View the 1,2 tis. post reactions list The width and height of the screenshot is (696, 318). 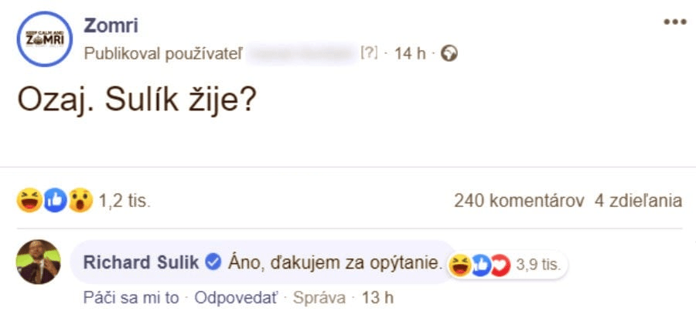[x=125, y=201]
